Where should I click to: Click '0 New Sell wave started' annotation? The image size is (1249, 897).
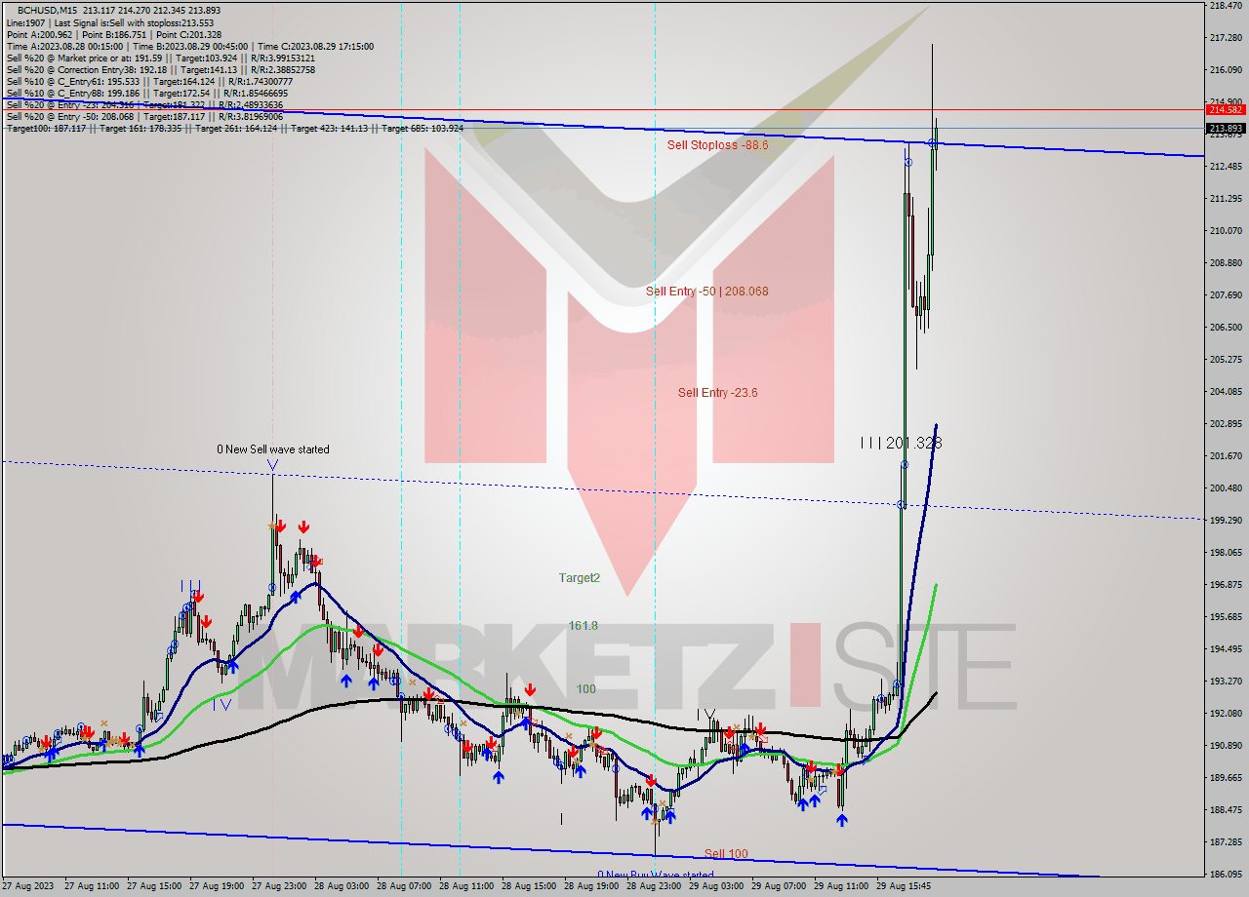pos(273,449)
